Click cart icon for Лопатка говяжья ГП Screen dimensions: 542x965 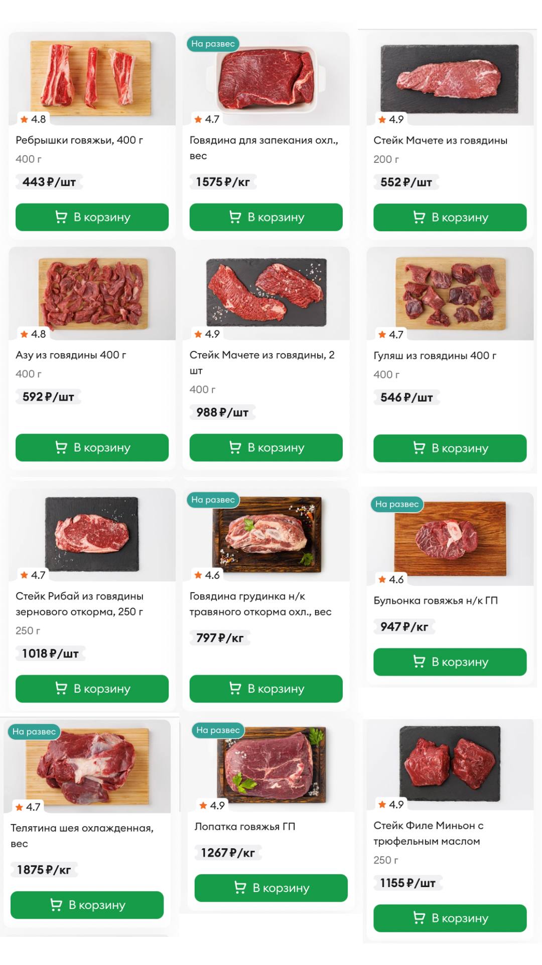(x=240, y=888)
